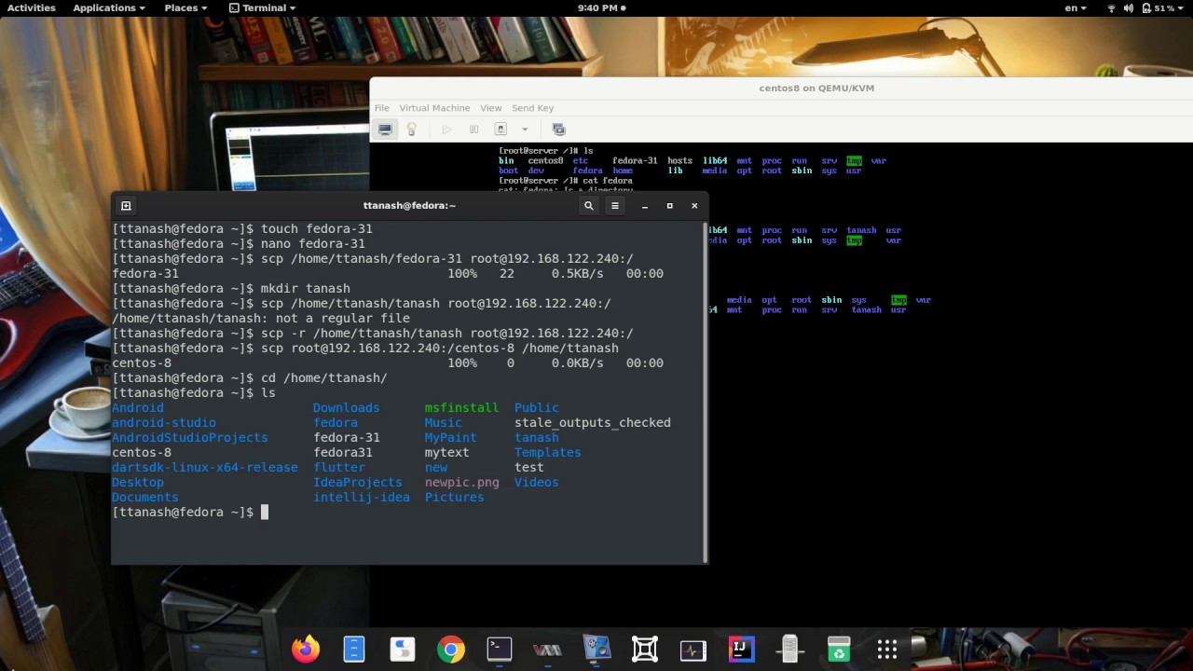Click the battery 51% indicator
Viewport: 1193px width, 671px height.
pos(1157,7)
